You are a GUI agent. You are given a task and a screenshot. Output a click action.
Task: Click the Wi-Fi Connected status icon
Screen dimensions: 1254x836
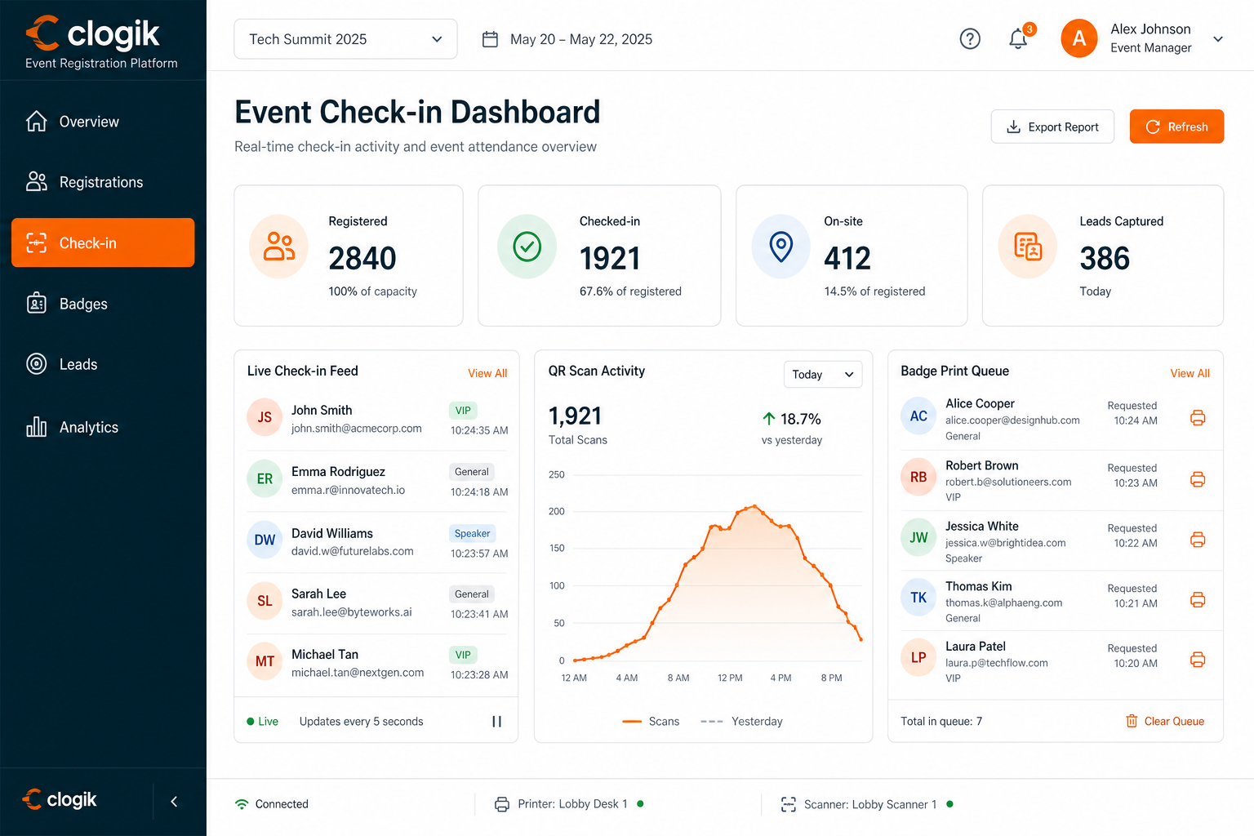pyautogui.click(x=242, y=804)
